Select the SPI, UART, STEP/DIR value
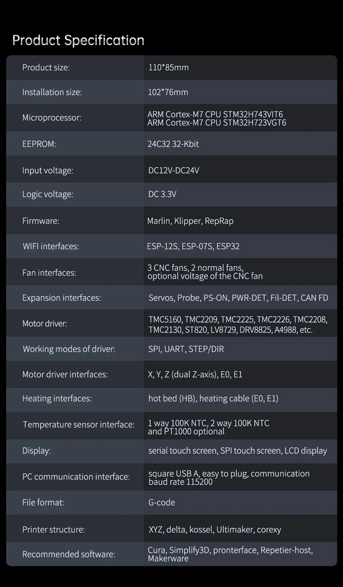The width and height of the screenshot is (343, 587). [186, 349]
